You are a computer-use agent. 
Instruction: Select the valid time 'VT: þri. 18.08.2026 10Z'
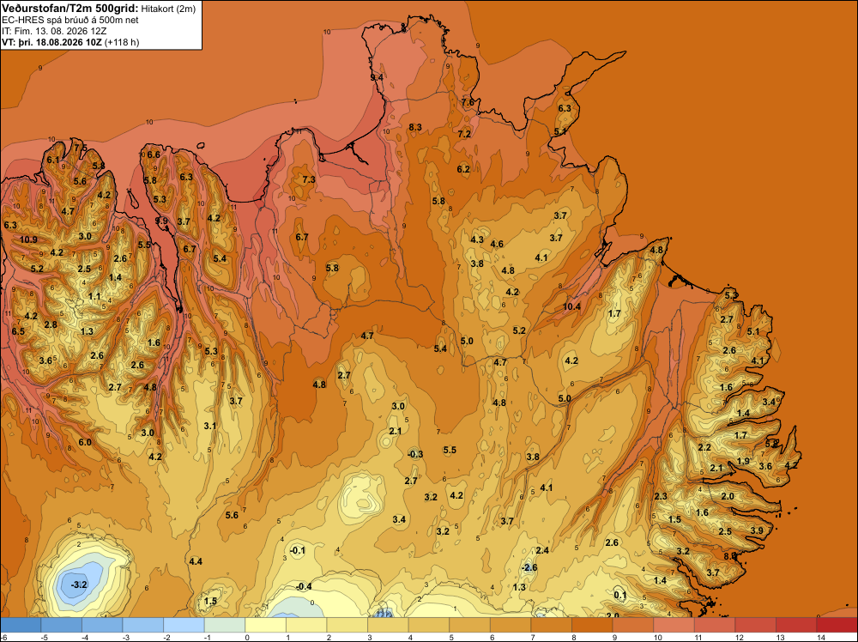pyautogui.click(x=51, y=42)
